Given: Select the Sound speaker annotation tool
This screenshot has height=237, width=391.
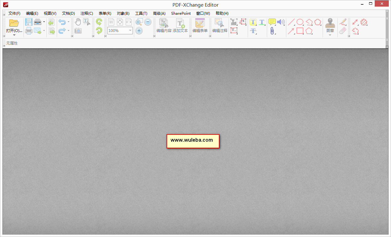Looking at the screenshot, I should (281, 22).
